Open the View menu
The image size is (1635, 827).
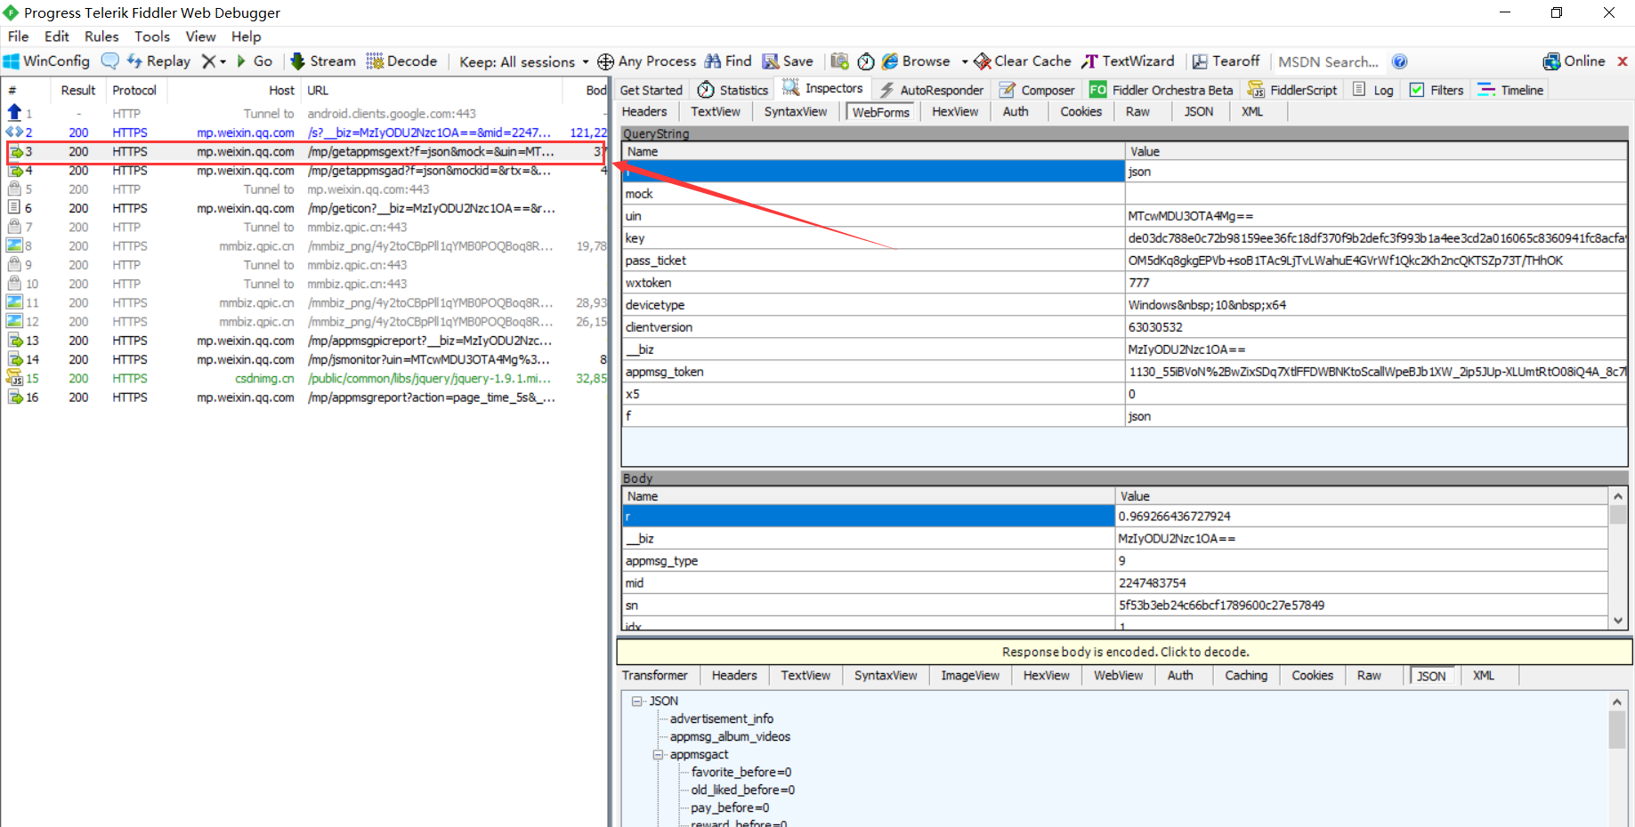tap(200, 36)
